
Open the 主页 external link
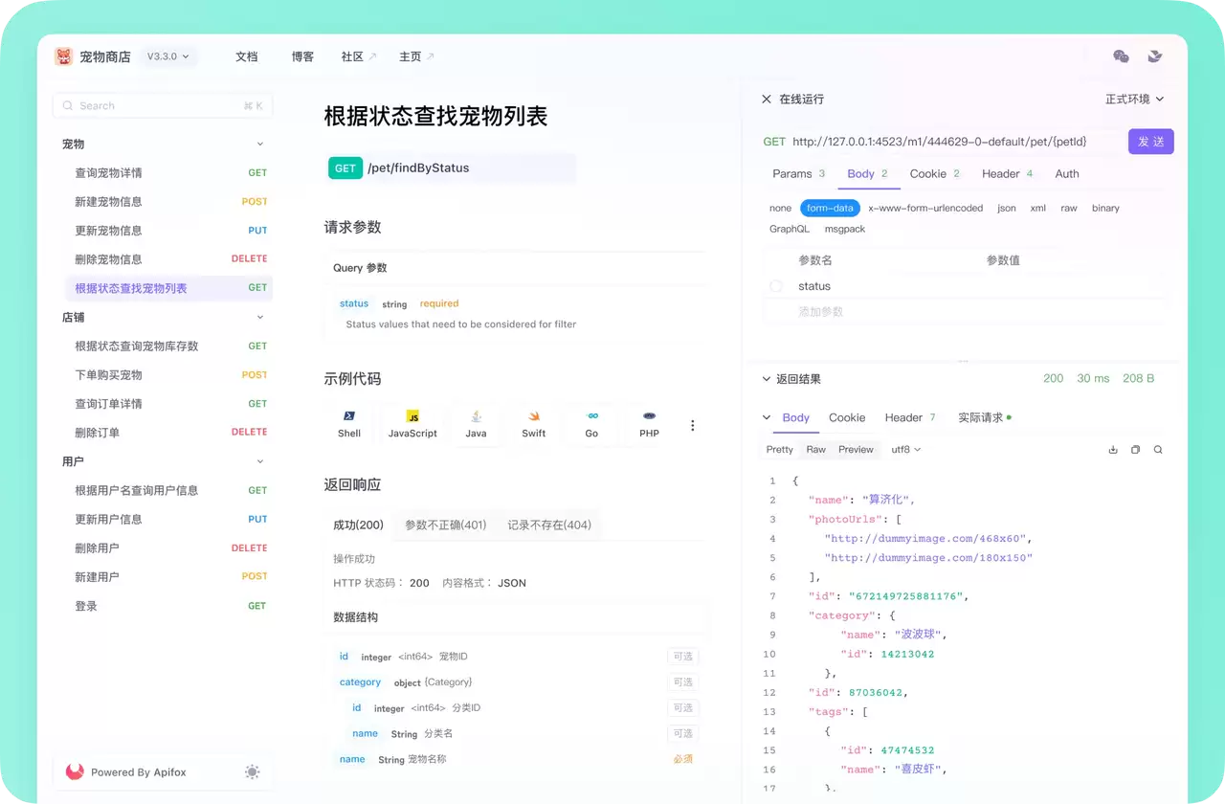point(416,56)
